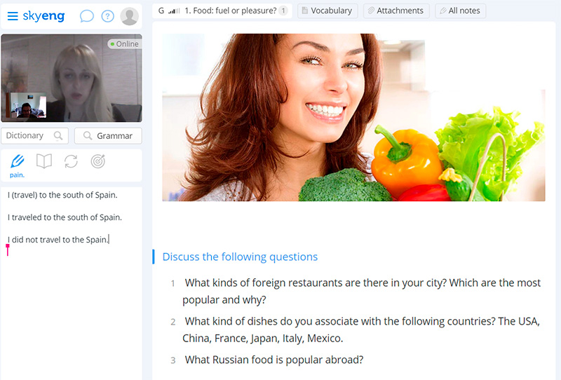Open the chat bubble icon
Image resolution: width=561 pixels, height=380 pixels.
click(86, 16)
